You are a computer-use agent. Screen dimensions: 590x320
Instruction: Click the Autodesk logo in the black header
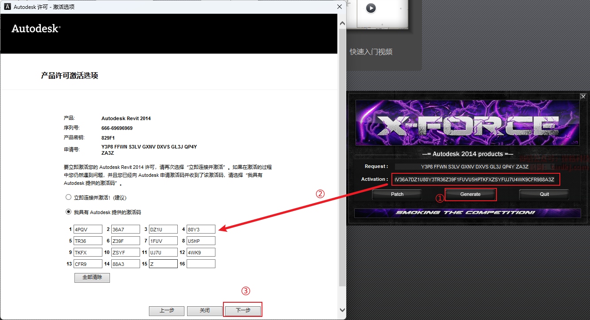tap(36, 28)
